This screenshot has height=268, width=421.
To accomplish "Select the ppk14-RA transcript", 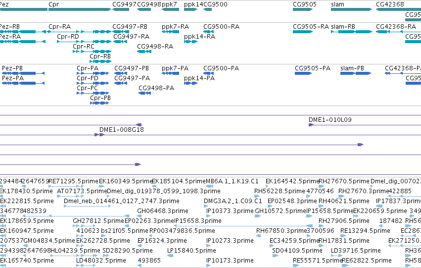I will pos(190,42).
